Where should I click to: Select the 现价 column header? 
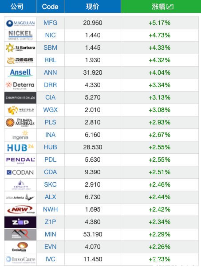tap(92, 6)
